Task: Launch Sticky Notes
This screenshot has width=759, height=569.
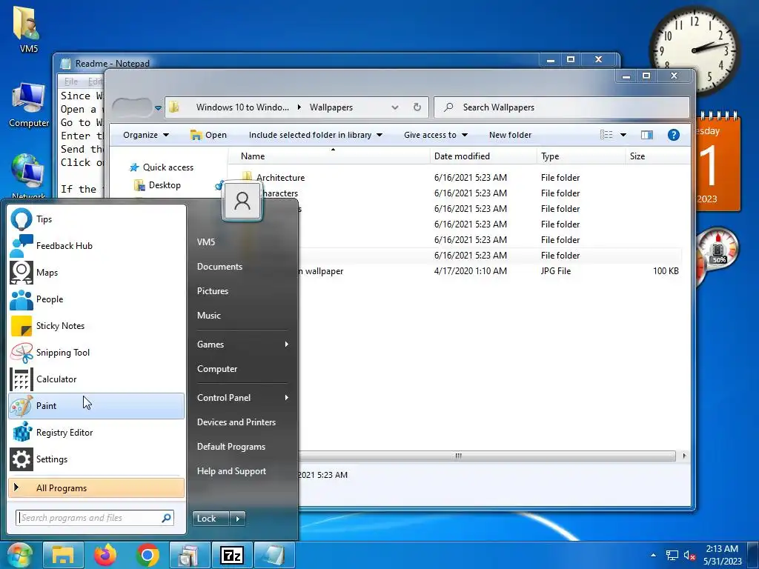Action: tap(96, 326)
